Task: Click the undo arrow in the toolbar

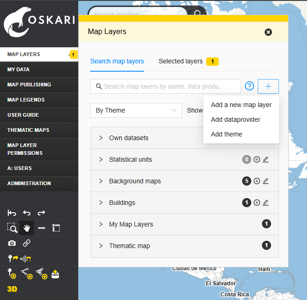Action: 27,213
